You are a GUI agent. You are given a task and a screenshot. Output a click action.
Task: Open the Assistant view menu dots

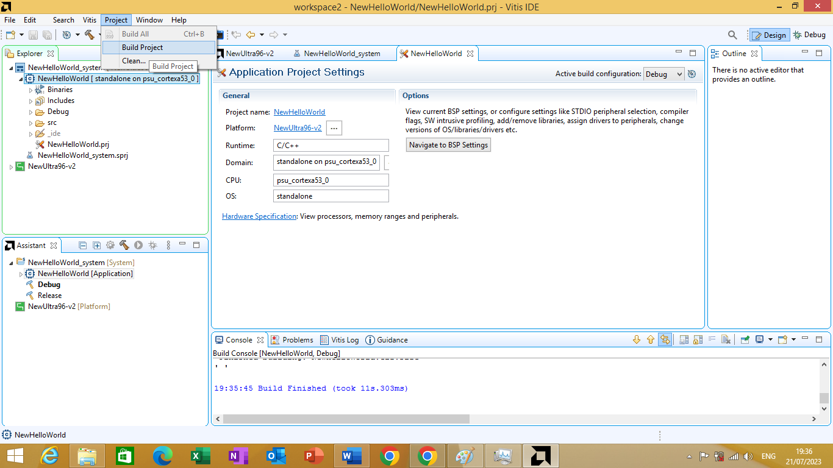(168, 245)
